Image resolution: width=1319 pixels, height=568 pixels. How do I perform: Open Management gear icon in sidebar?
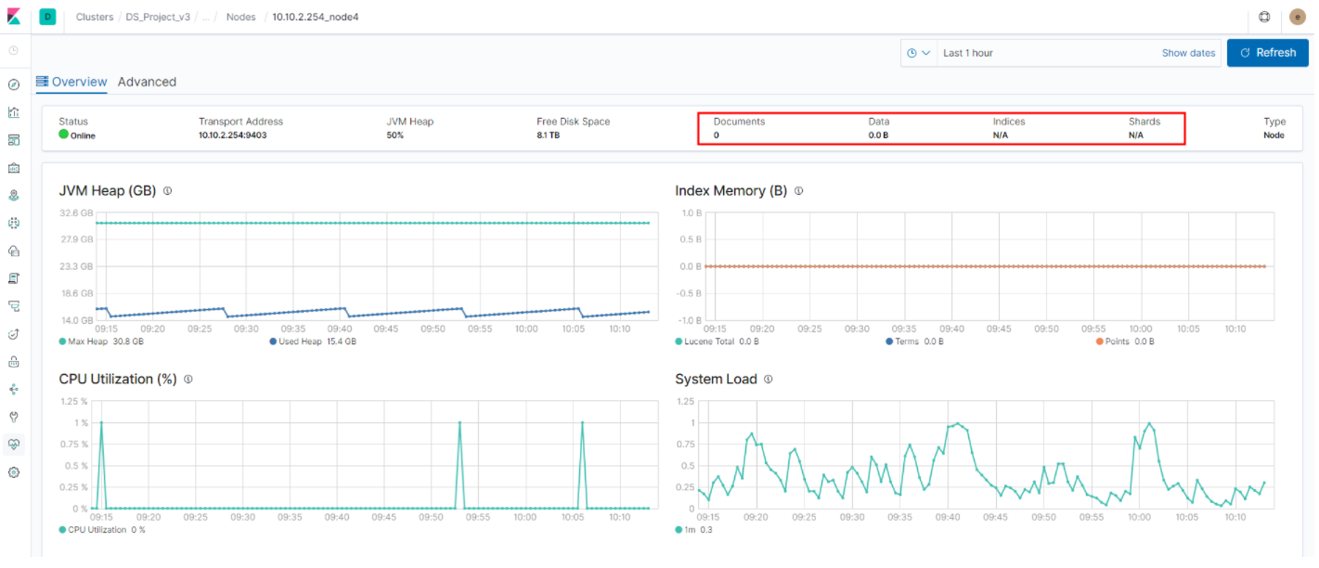[x=14, y=472]
